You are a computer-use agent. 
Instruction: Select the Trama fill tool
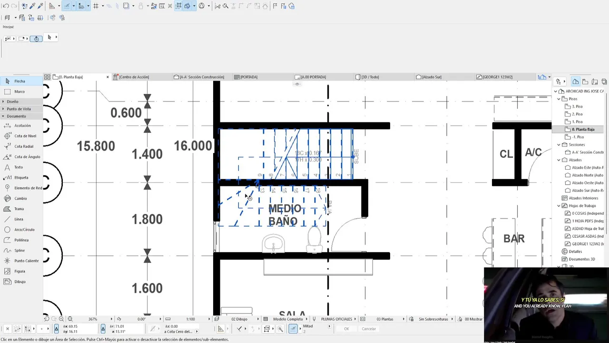[21, 209]
